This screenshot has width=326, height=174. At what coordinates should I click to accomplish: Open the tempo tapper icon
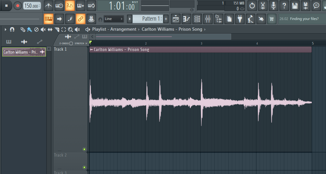click(x=250, y=19)
